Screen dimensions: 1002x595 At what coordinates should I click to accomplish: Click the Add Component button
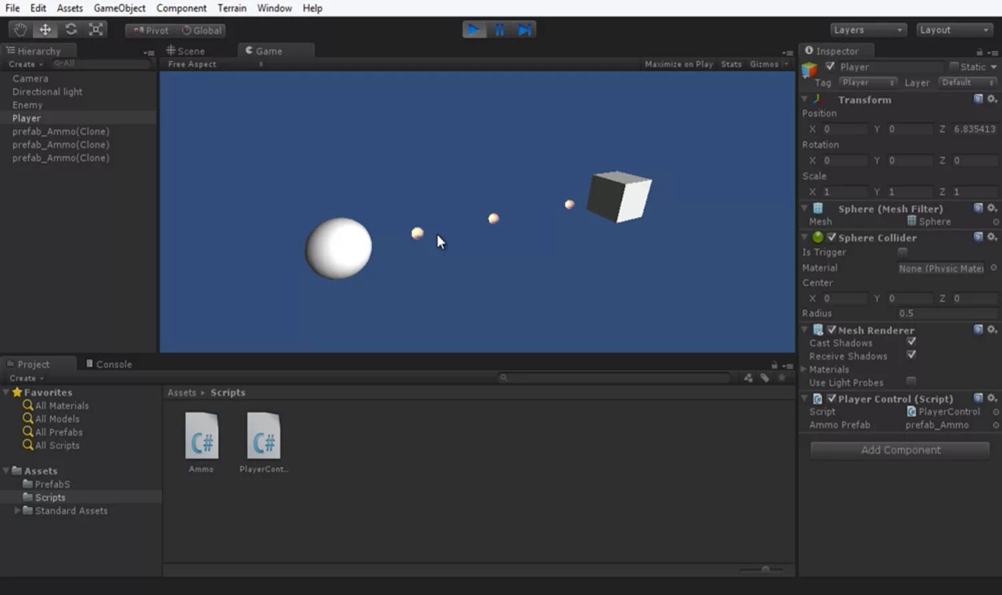pos(900,450)
